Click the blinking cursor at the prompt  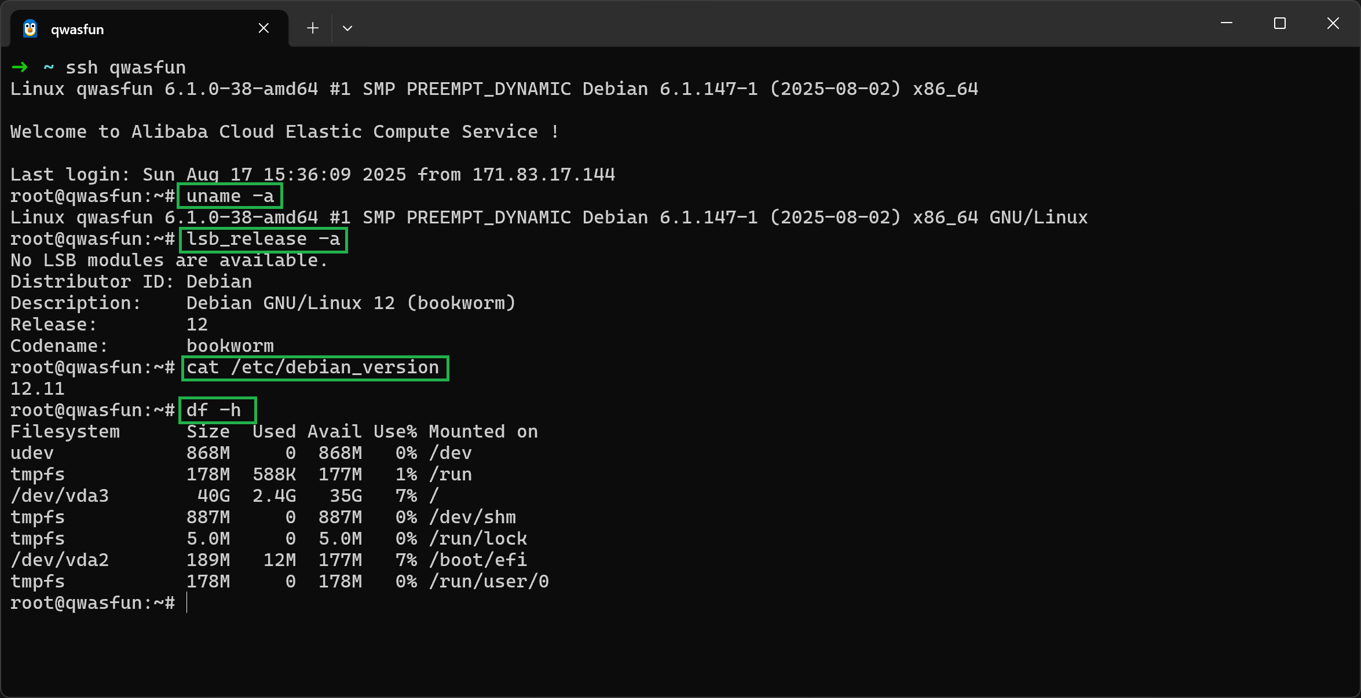187,603
